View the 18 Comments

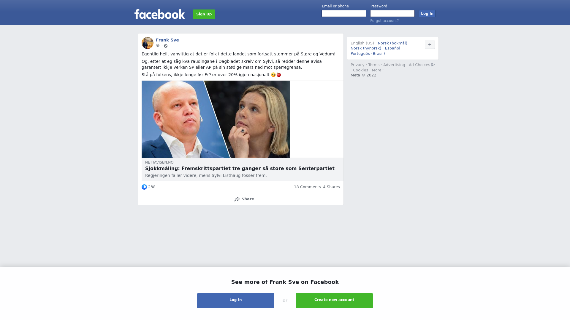tap(307, 187)
